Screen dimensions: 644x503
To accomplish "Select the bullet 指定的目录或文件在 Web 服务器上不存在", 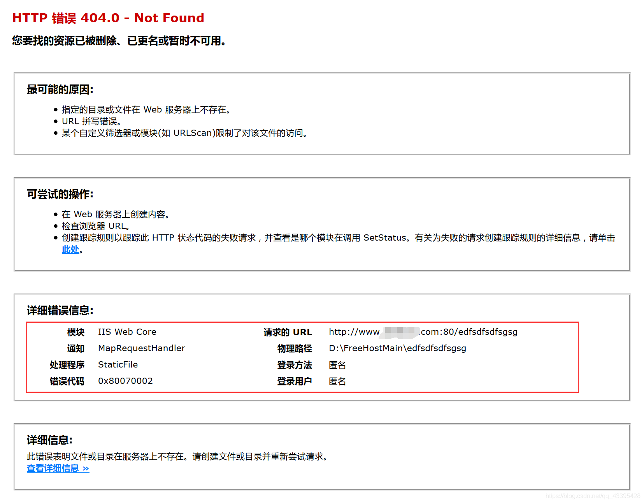I will [x=146, y=110].
